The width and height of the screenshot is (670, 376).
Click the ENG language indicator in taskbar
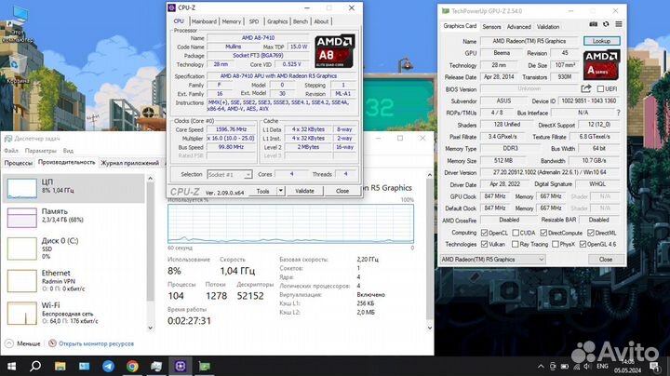pos(602,366)
